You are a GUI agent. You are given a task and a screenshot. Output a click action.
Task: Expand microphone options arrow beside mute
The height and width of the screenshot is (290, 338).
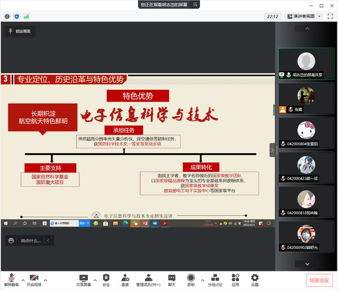[23, 279]
